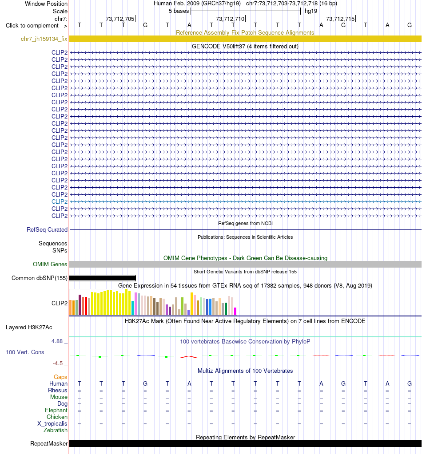Click the chr7:73,712,703-73,712,718 (16 bp) position text
Viewport: 422px width, 454px height.
(291, 4)
